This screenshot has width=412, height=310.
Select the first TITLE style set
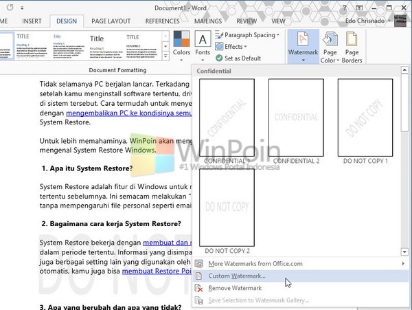pyautogui.click(x=32, y=46)
